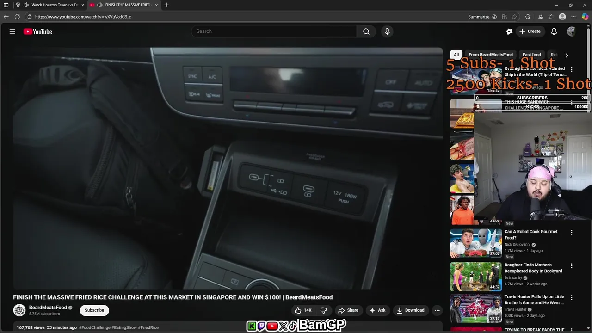
Task: Open the BeardMeatsFood channel avatar
Action: (x=19, y=310)
